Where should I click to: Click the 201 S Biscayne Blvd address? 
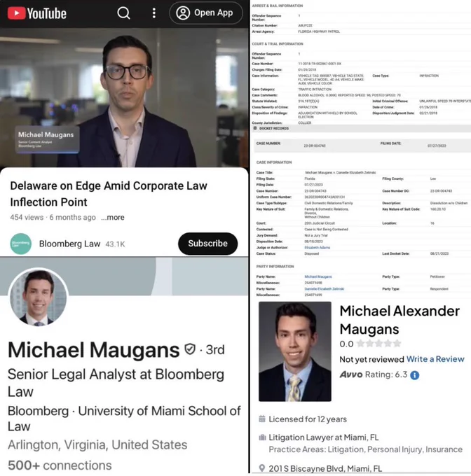click(325, 468)
